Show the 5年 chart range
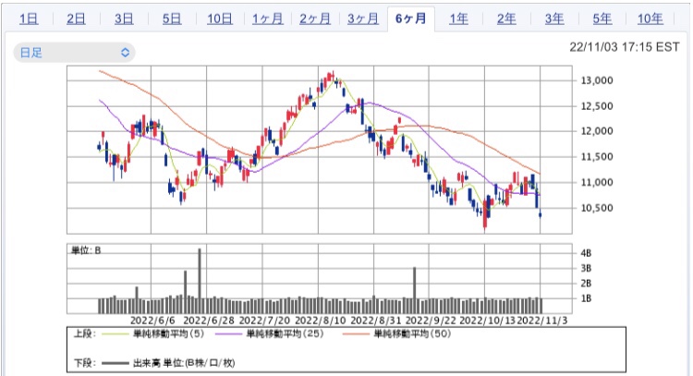The height and width of the screenshot is (376, 693). click(x=602, y=18)
